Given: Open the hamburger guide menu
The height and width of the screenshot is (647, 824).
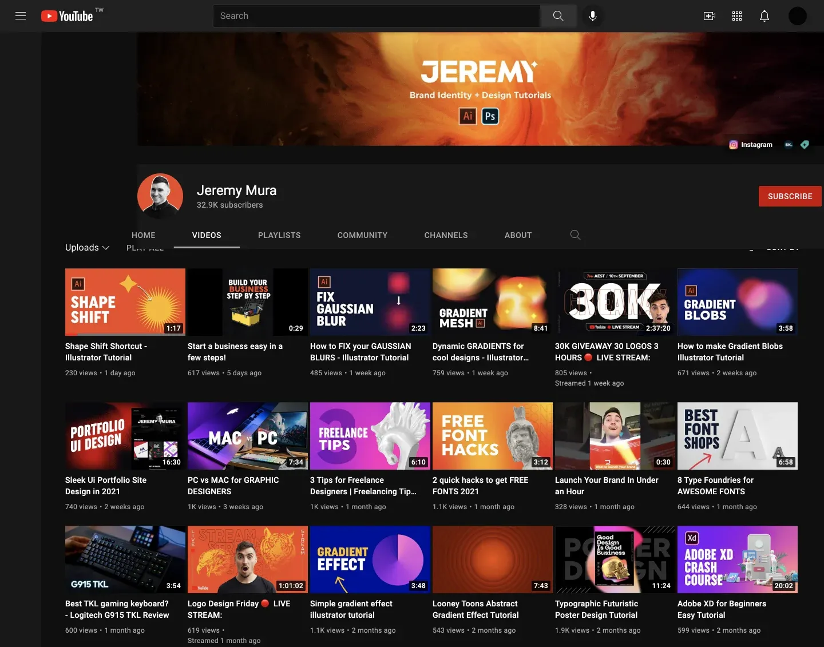Looking at the screenshot, I should [21, 16].
